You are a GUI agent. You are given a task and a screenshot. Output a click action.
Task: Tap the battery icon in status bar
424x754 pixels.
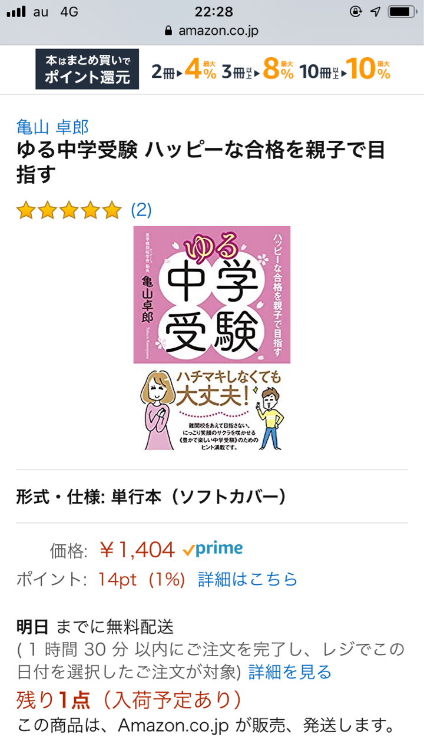pos(403,11)
